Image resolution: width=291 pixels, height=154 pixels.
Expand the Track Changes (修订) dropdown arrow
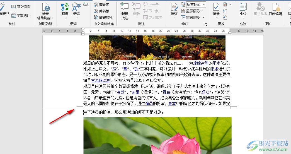coord(174,18)
